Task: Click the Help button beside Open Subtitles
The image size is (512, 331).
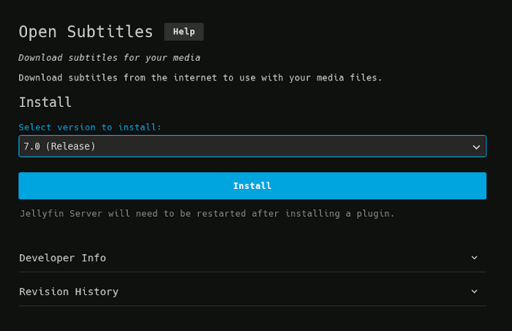Action: (184, 31)
